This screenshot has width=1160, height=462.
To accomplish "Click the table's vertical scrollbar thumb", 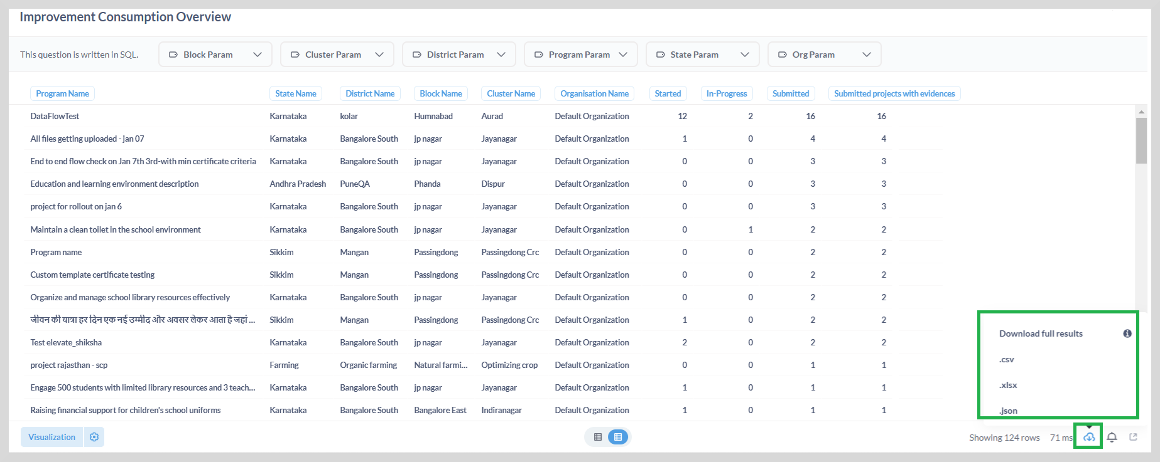I will point(1141,140).
